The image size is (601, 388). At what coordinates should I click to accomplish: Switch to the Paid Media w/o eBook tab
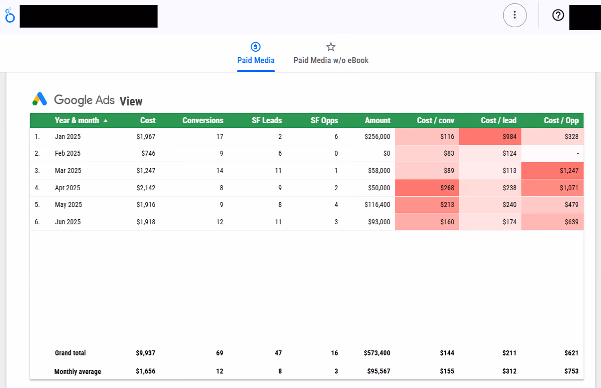click(331, 60)
